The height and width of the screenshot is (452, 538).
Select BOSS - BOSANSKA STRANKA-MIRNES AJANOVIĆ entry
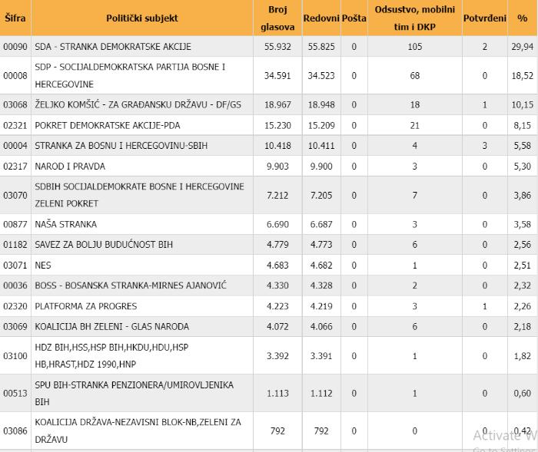click(x=131, y=285)
